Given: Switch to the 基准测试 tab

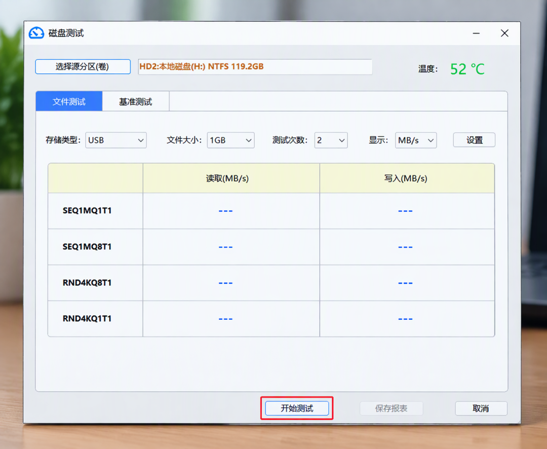Looking at the screenshot, I should [x=136, y=101].
